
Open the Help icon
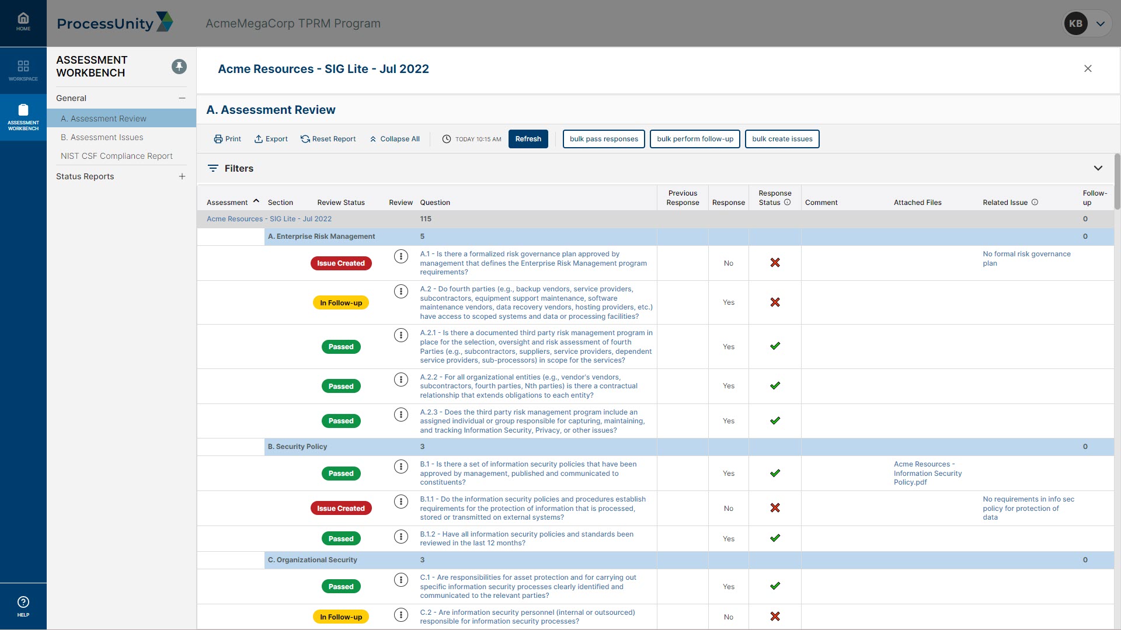click(x=23, y=606)
